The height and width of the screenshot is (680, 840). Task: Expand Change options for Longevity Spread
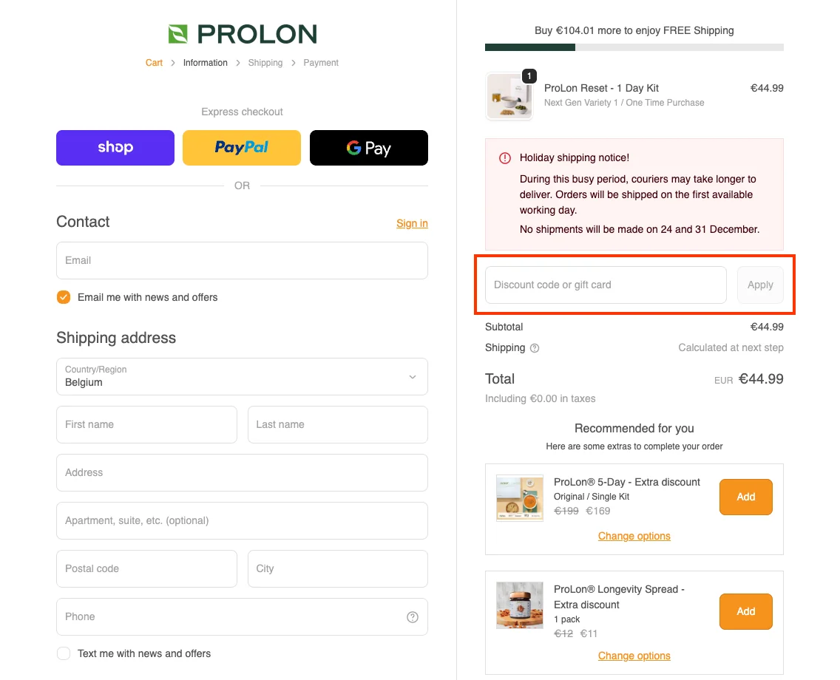[x=634, y=656]
